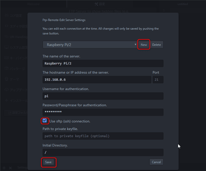Click the plus icon in the bottom status bar
Screen dimensions: 206x171
point(4,168)
